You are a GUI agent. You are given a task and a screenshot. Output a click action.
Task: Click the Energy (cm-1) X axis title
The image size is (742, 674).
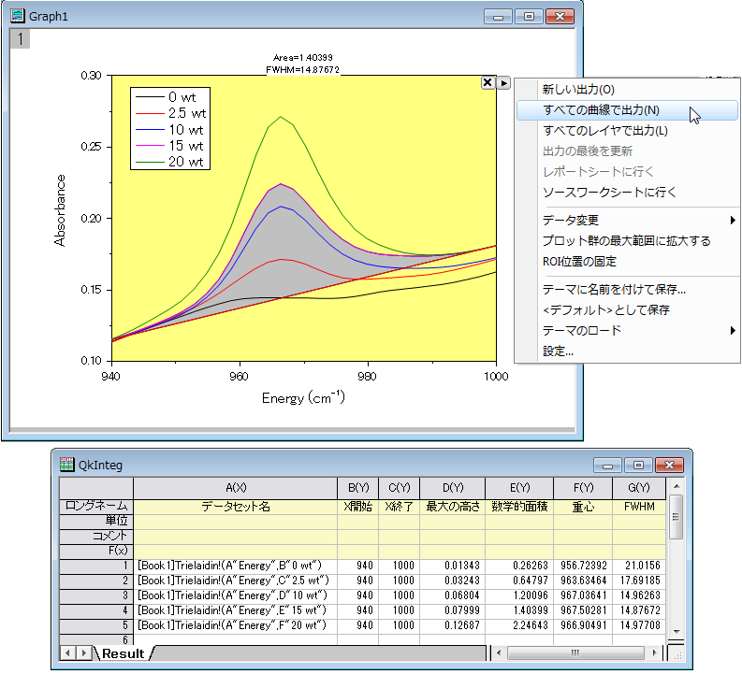[303, 397]
